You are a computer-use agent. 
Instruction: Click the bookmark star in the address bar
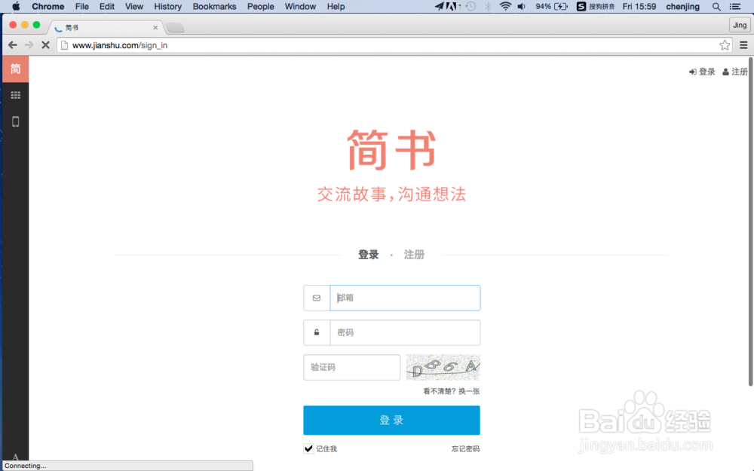point(724,44)
